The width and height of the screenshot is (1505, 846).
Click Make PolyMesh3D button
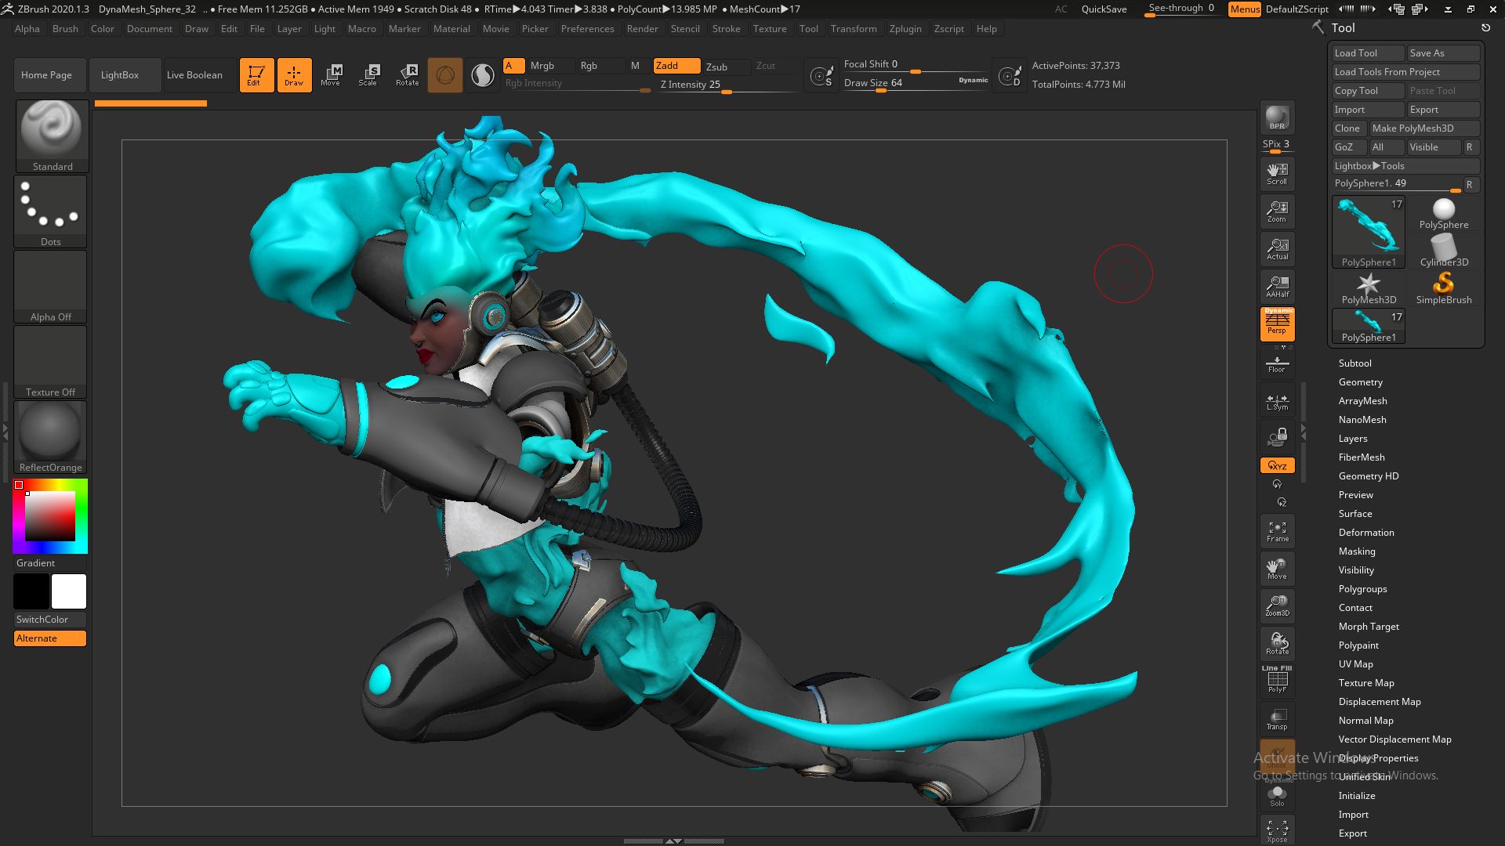point(1423,128)
